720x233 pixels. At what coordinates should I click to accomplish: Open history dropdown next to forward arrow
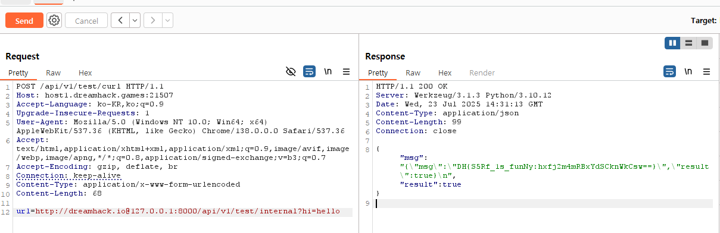click(168, 20)
